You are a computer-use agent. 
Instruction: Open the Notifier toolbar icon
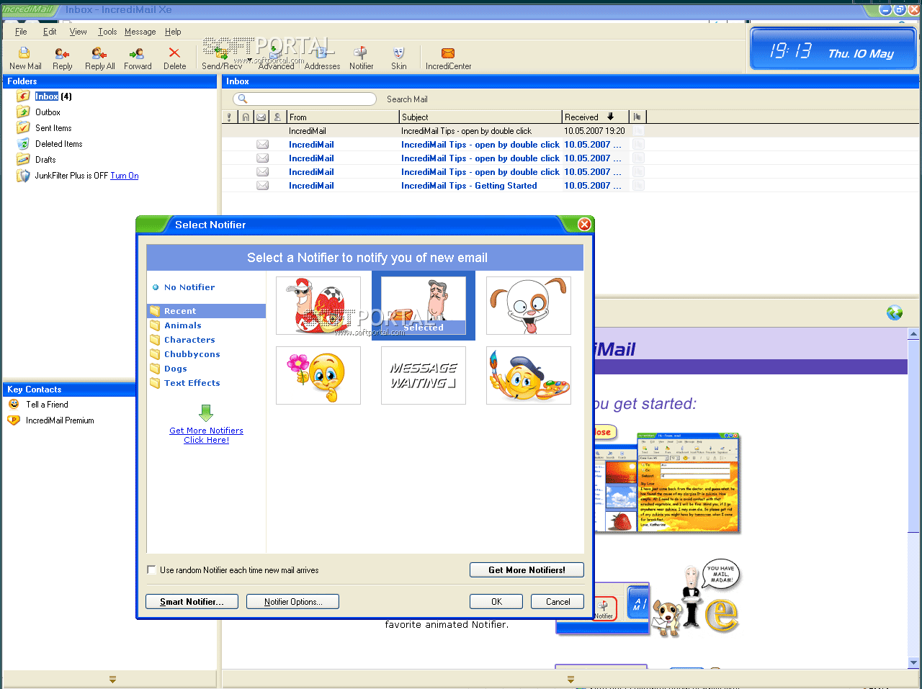(x=361, y=58)
